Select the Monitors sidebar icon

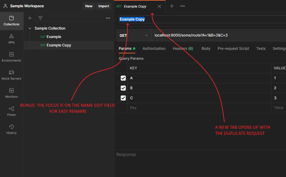click(11, 93)
